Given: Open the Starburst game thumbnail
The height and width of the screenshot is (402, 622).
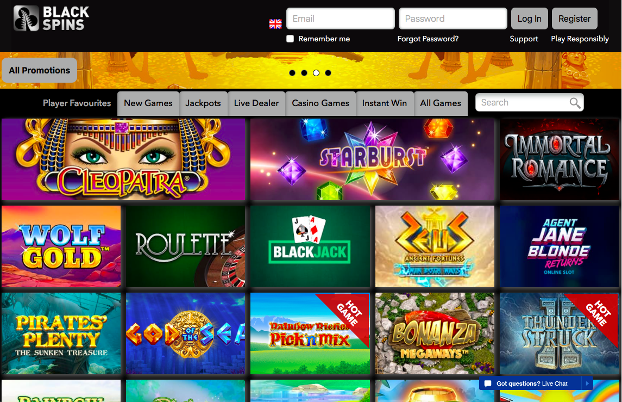Looking at the screenshot, I should coord(373,159).
